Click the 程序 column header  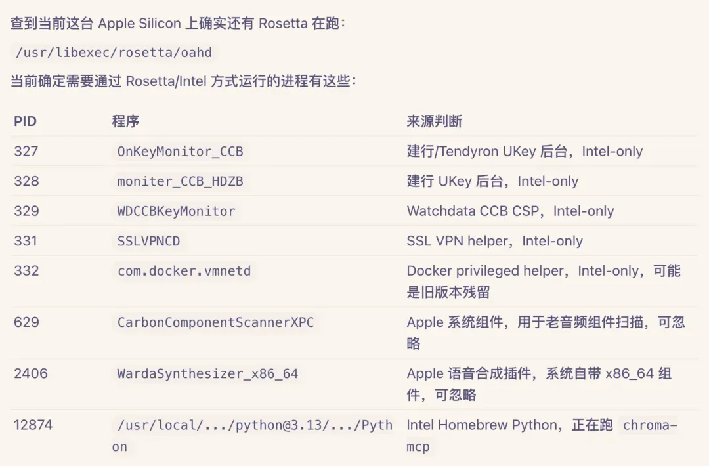[x=125, y=121]
